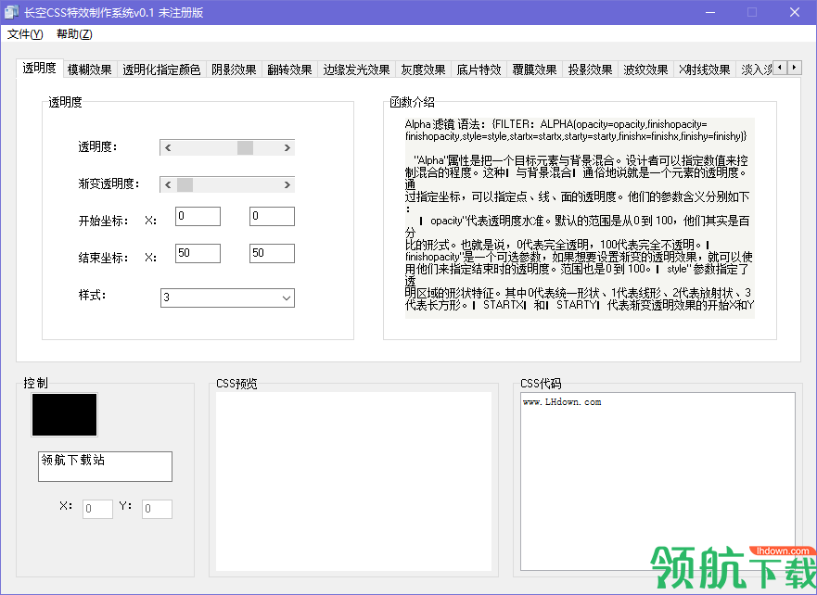This screenshot has height=595, width=817.
Task: Click the 渐变透明度 slider thumb
Action: [x=185, y=184]
